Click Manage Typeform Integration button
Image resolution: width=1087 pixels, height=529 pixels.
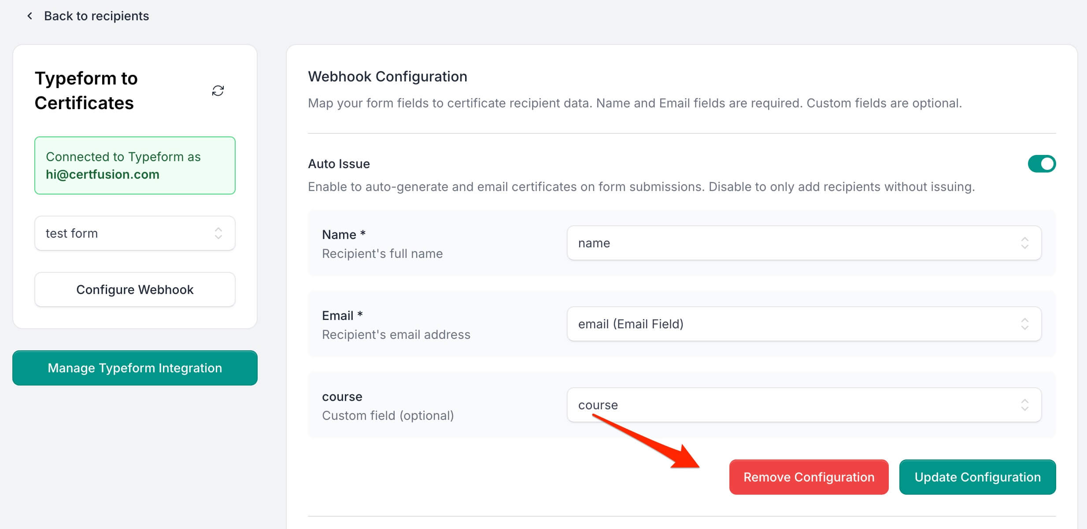coord(135,368)
